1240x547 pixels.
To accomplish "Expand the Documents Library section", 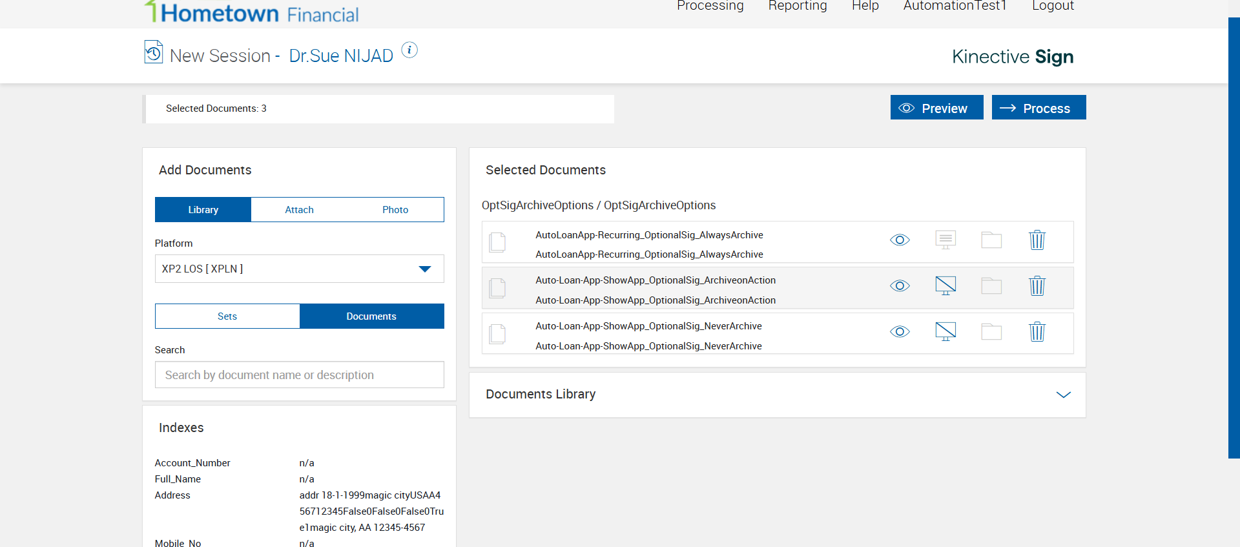I will click(1063, 395).
